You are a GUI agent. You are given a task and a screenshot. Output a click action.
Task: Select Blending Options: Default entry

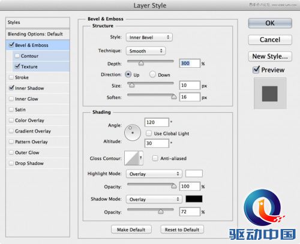tap(35, 34)
